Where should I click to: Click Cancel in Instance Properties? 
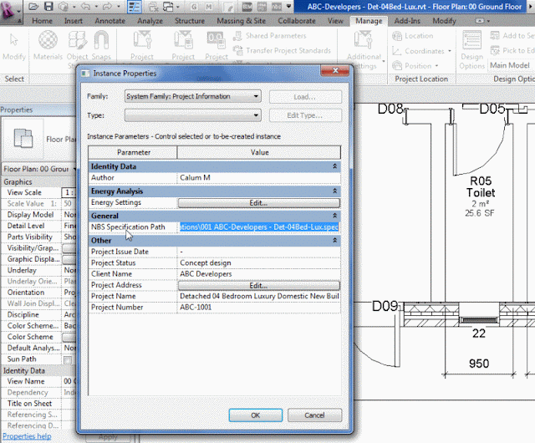(314, 415)
